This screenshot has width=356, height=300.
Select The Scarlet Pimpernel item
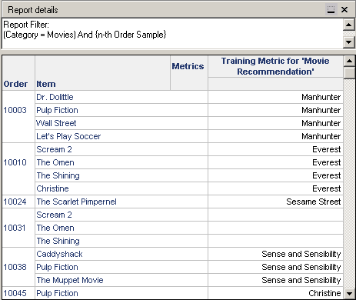(121, 202)
